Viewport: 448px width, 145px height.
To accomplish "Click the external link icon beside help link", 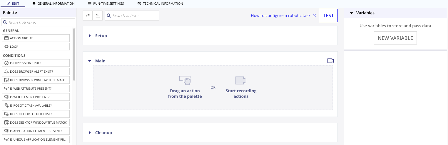I will (x=315, y=16).
